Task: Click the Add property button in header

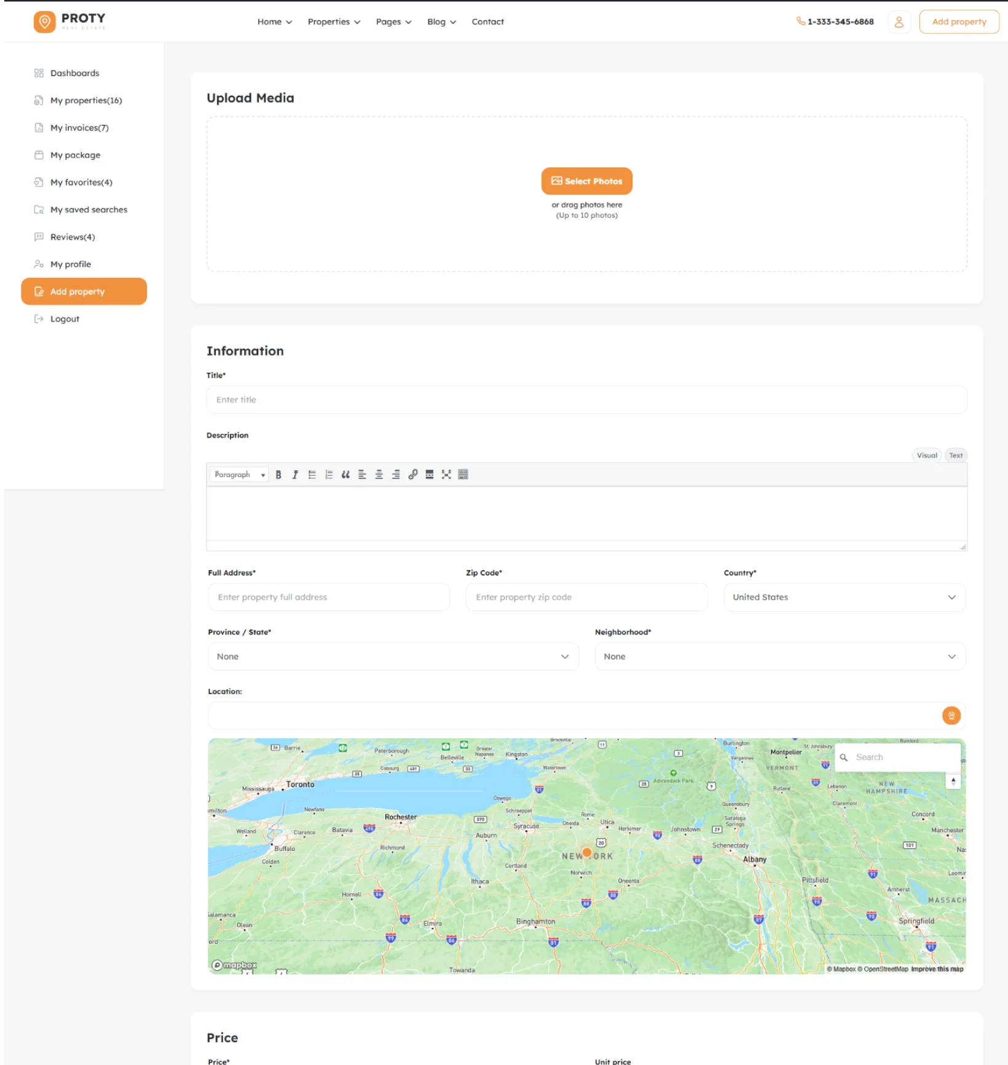Action: tap(958, 22)
